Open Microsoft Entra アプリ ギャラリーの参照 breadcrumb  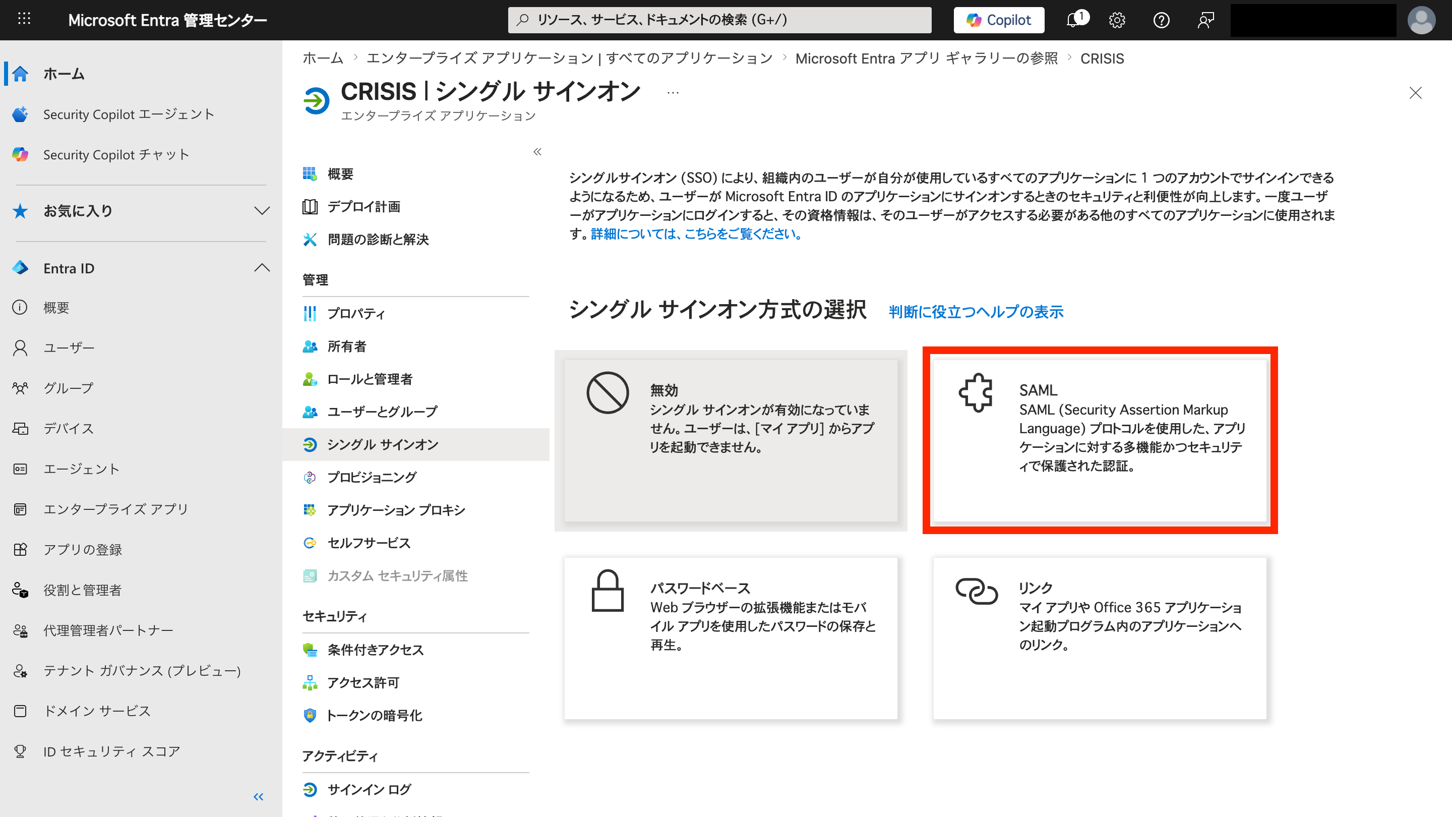tap(927, 58)
